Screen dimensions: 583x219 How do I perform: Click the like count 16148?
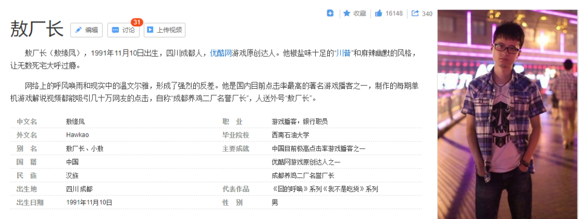(394, 13)
